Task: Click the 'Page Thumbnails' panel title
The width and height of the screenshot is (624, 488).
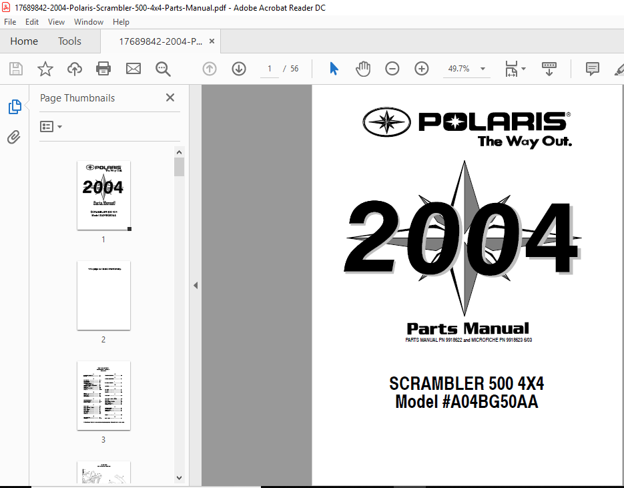Action: (77, 98)
